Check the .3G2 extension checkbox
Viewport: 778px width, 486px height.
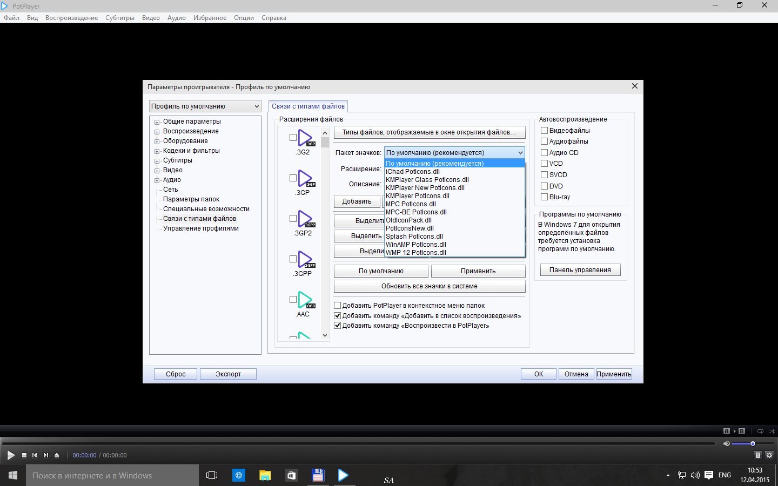click(293, 137)
